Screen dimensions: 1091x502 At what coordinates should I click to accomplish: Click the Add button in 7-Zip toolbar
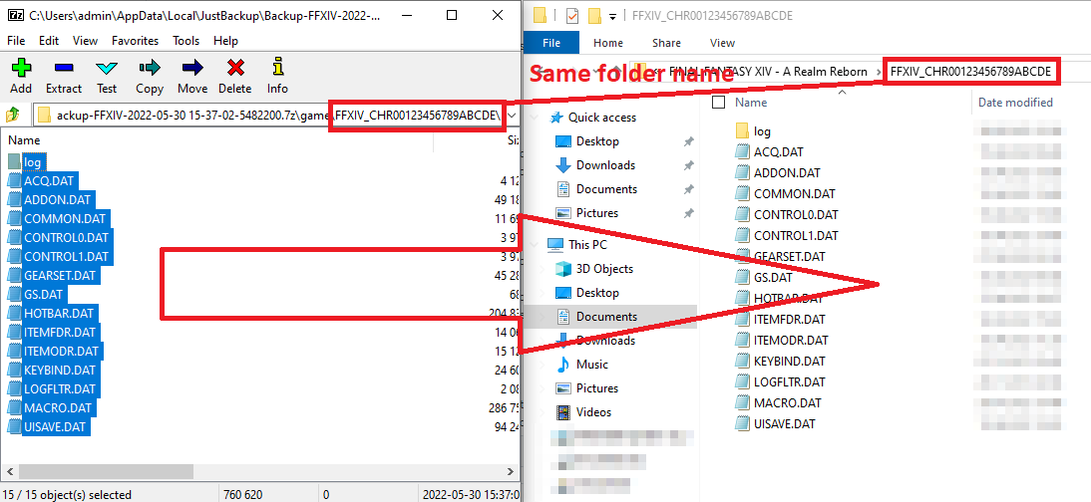tap(21, 75)
